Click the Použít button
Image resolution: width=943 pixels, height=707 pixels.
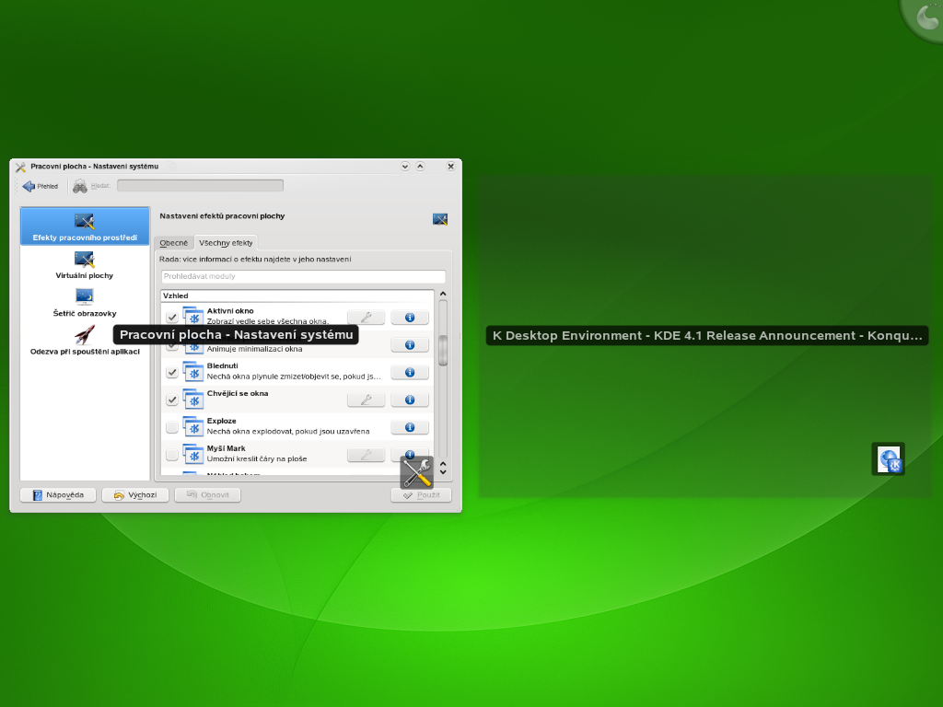pyautogui.click(x=421, y=494)
